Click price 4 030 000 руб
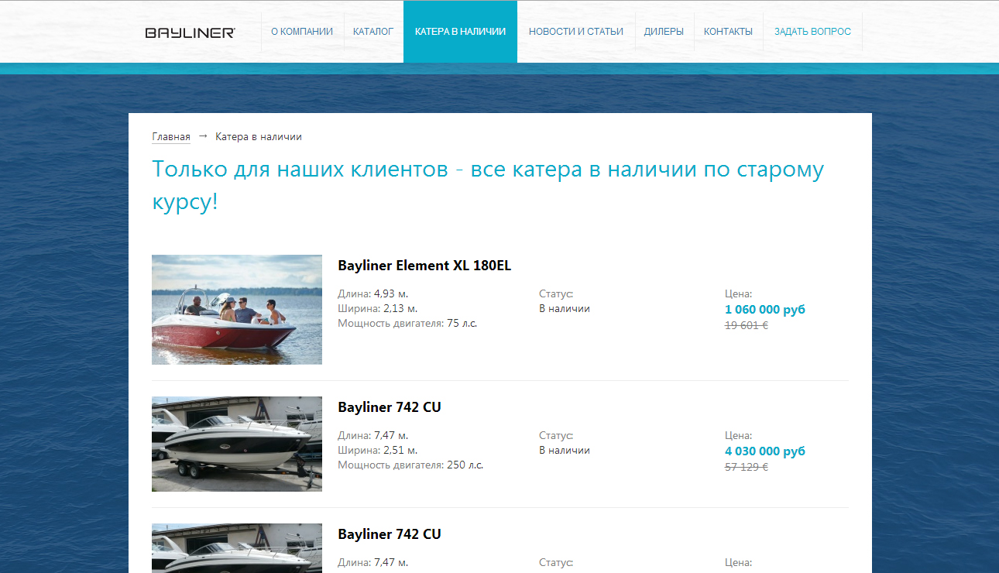Viewport: 999px width, 573px height. (x=765, y=451)
